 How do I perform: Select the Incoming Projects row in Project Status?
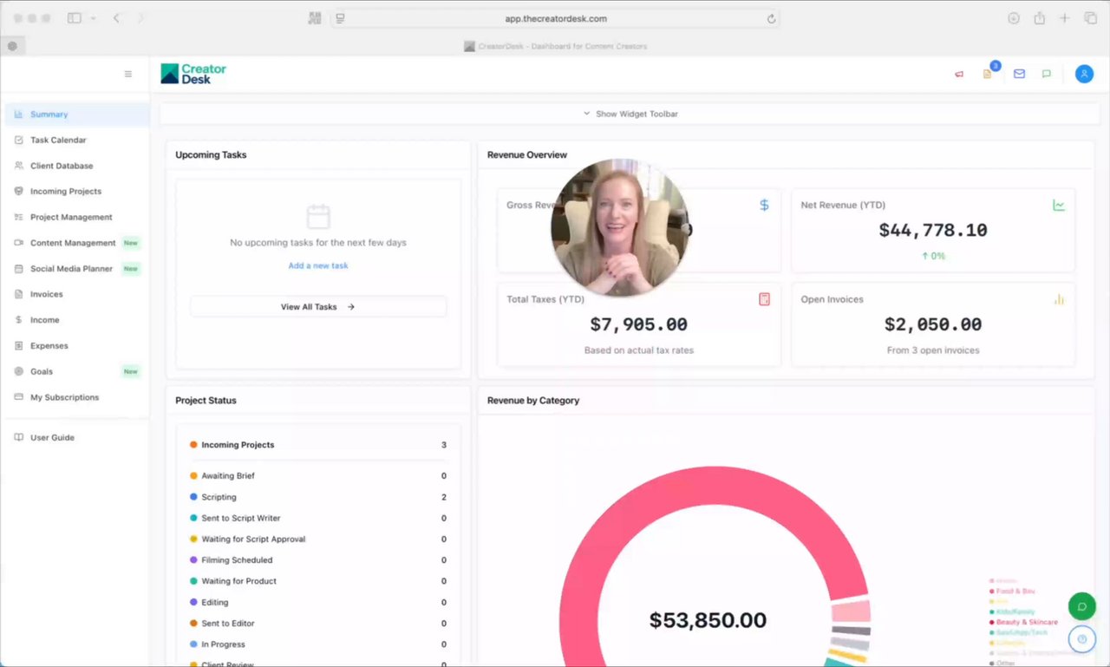coord(318,445)
